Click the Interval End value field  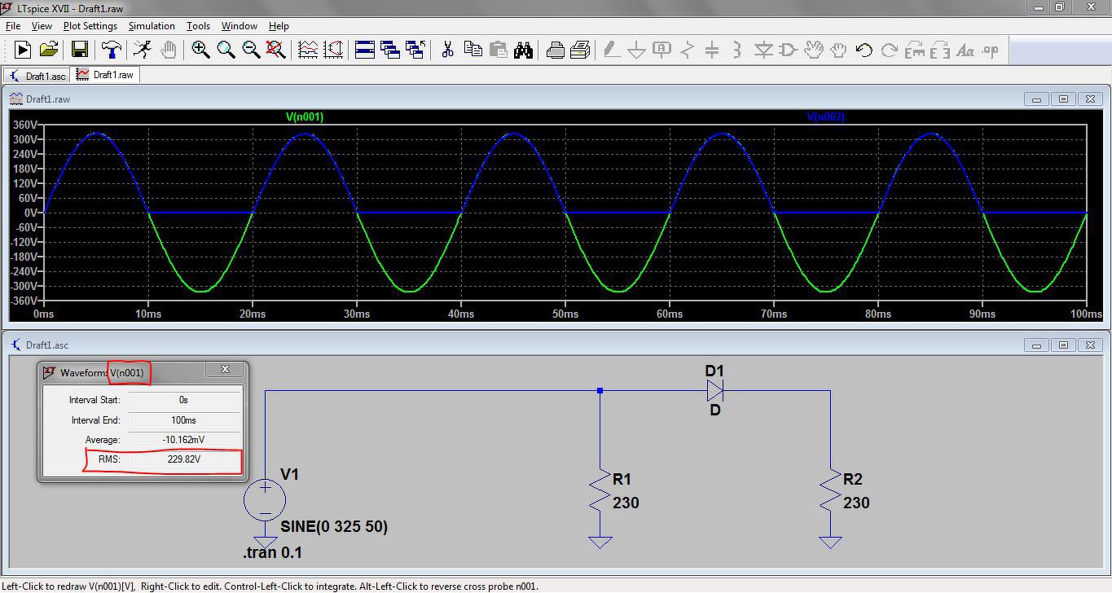(x=184, y=420)
